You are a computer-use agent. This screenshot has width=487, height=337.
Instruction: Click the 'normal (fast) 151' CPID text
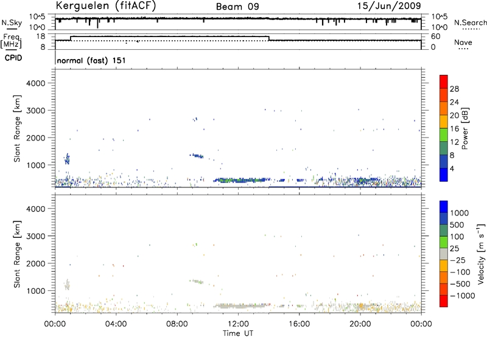pos(91,60)
